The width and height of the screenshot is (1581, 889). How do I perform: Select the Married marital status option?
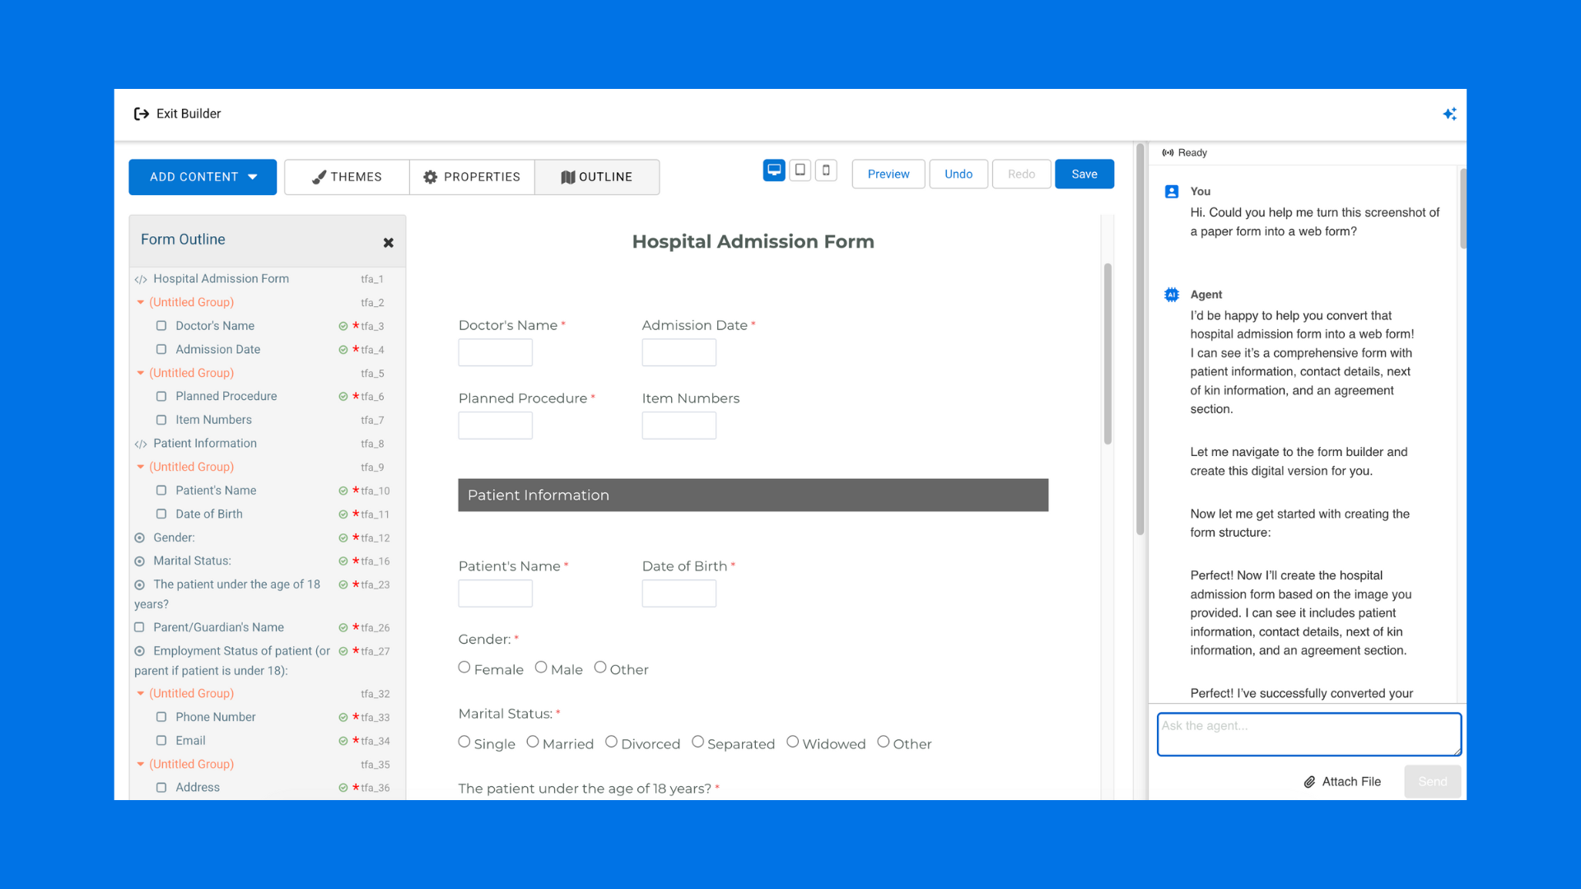click(x=533, y=742)
